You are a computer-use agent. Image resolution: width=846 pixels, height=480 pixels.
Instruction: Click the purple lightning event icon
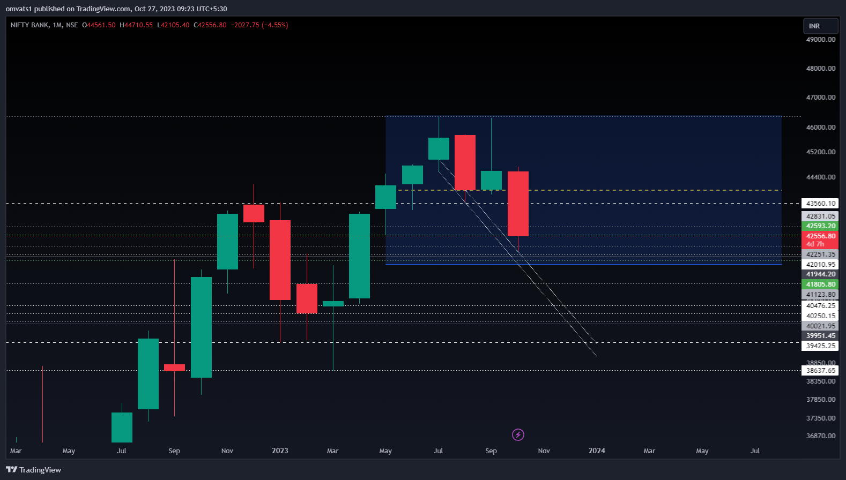[x=518, y=434]
